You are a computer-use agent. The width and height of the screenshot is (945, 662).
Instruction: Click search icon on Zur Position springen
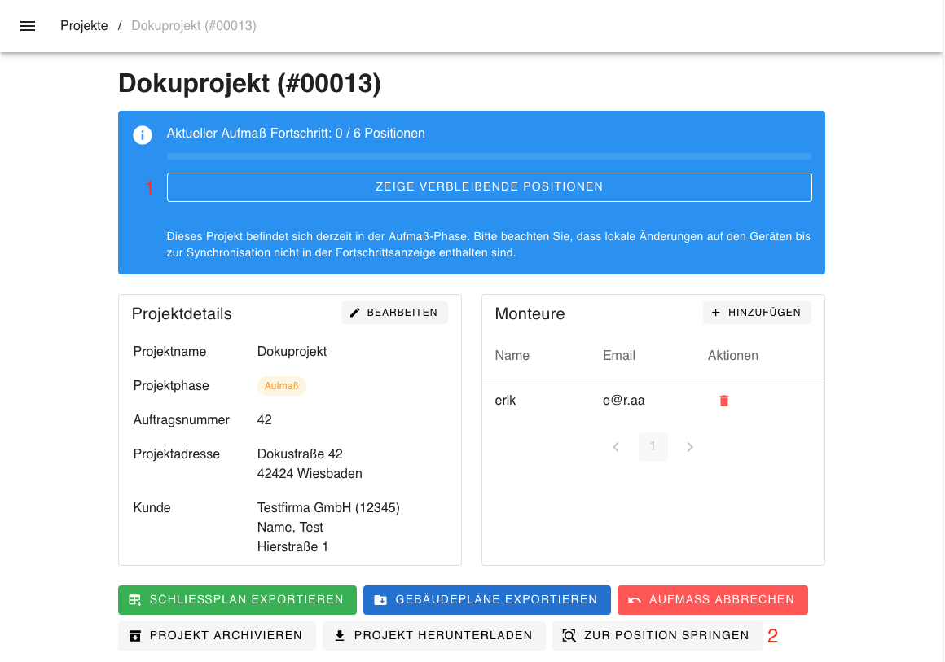click(569, 636)
